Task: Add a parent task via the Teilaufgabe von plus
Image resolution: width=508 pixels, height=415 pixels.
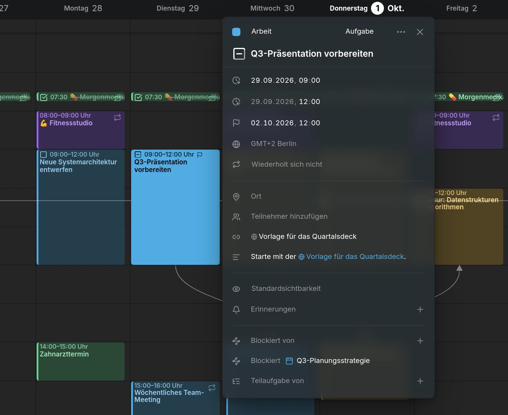Action: pyautogui.click(x=420, y=381)
